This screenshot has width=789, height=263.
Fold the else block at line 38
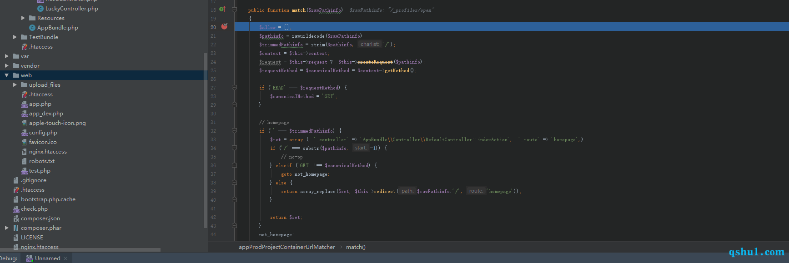234,183
